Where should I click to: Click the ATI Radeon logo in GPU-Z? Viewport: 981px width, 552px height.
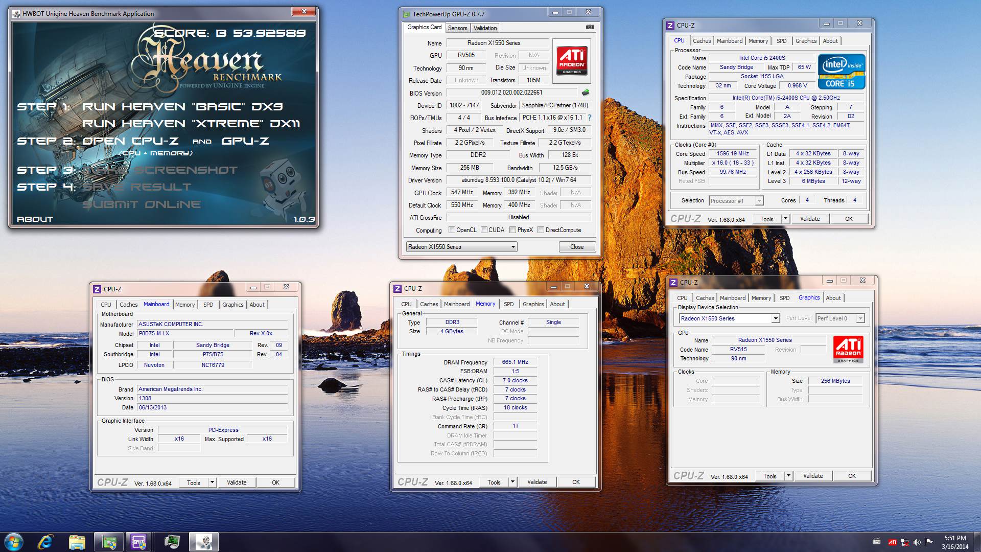pyautogui.click(x=572, y=61)
